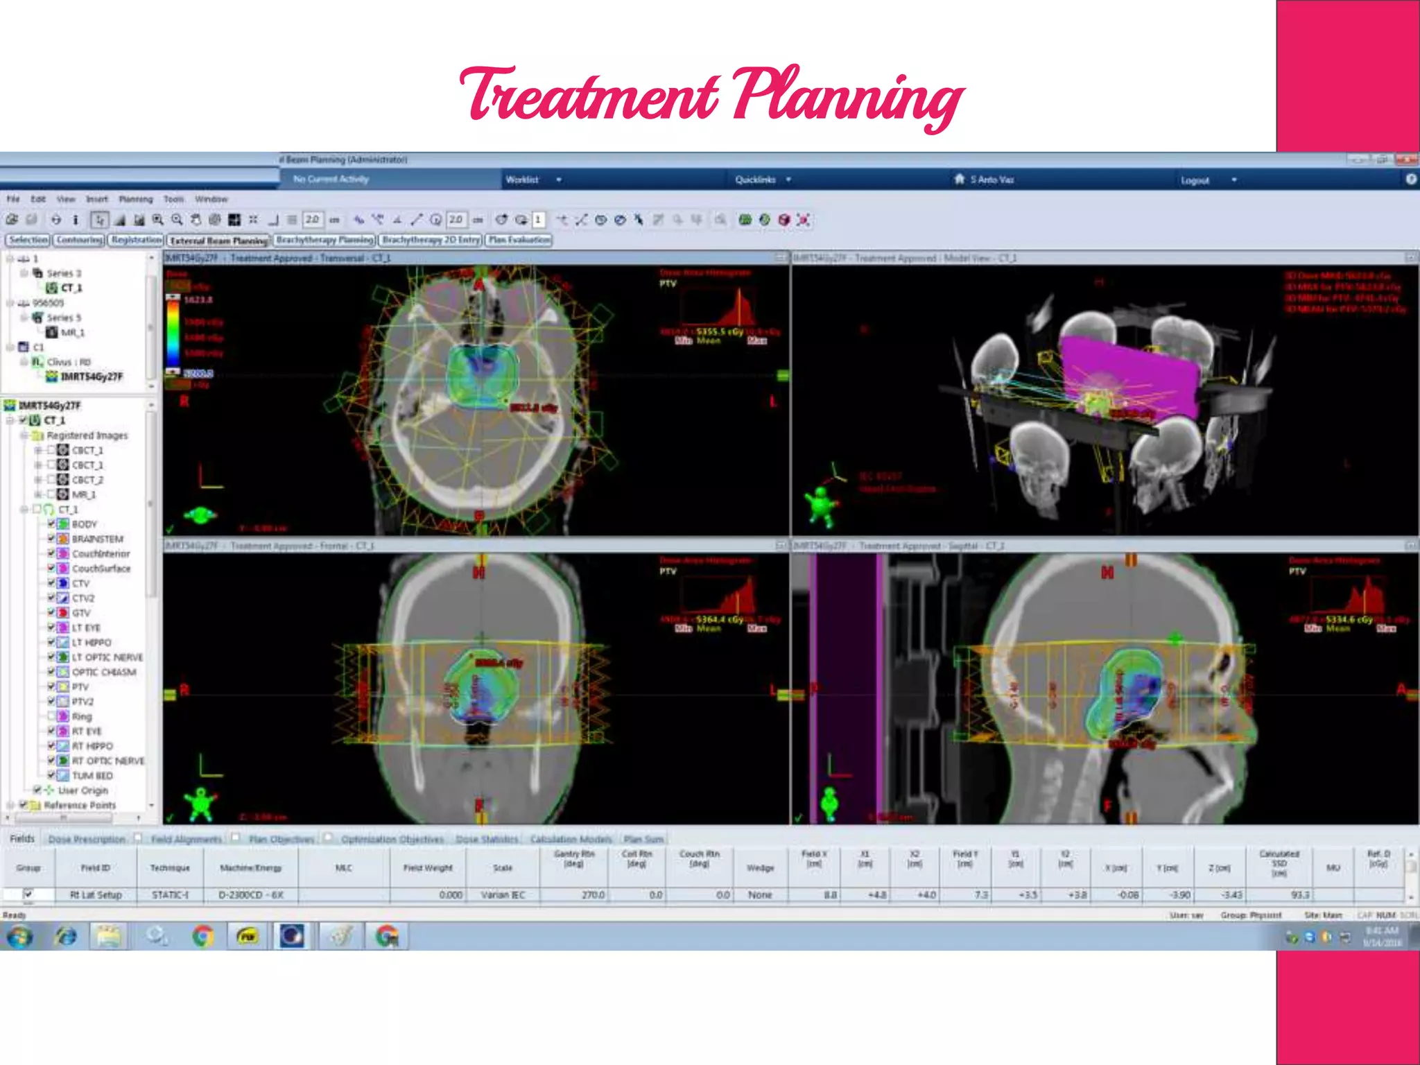The image size is (1420, 1065).
Task: Open the Dose Statistics tab
Action: click(x=487, y=839)
